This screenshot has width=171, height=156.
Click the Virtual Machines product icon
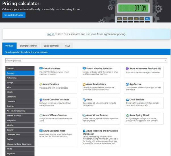(41, 68)
